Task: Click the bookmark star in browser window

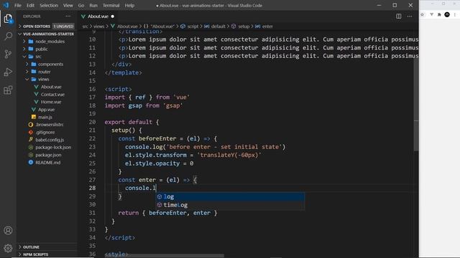Action: point(423,14)
